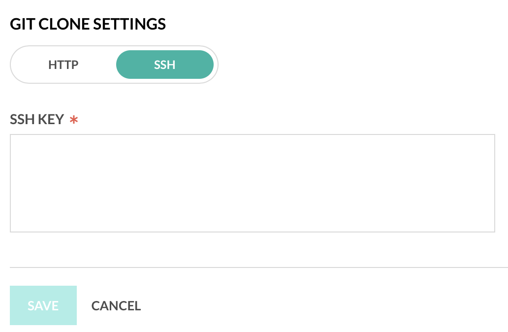Viewport: 508px width, 332px height.
Task: Toggle protocol to the HTTP side
Action: point(63,65)
